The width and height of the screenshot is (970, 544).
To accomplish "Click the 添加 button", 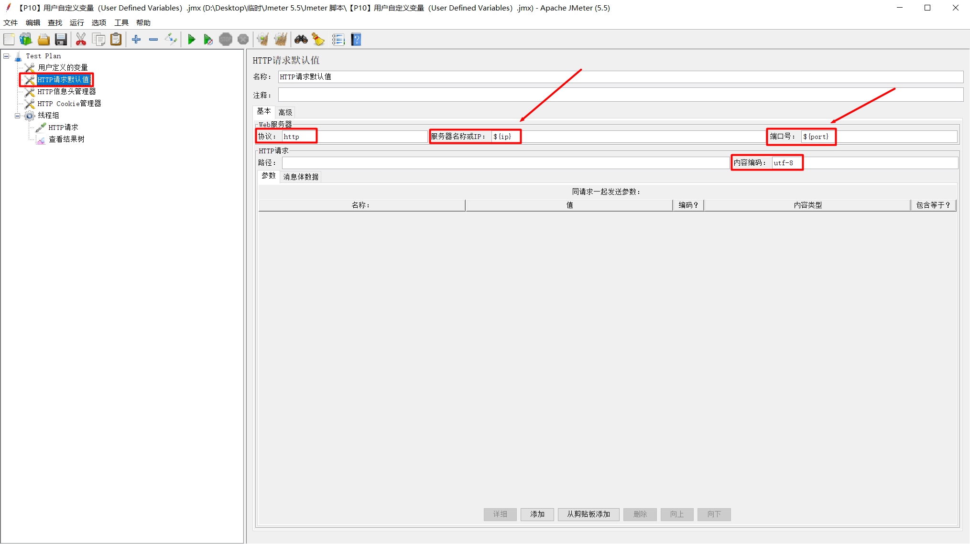I will 537,514.
